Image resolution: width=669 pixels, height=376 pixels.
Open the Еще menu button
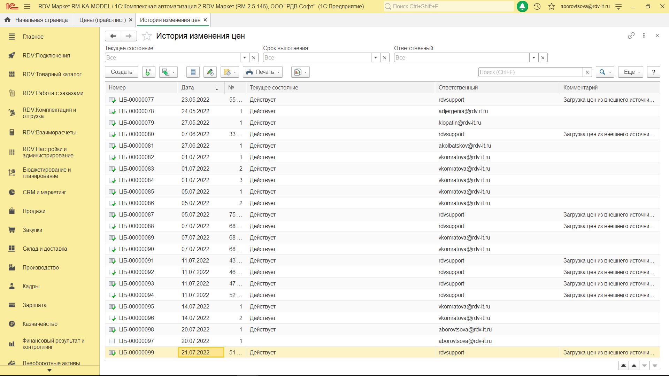(x=631, y=72)
